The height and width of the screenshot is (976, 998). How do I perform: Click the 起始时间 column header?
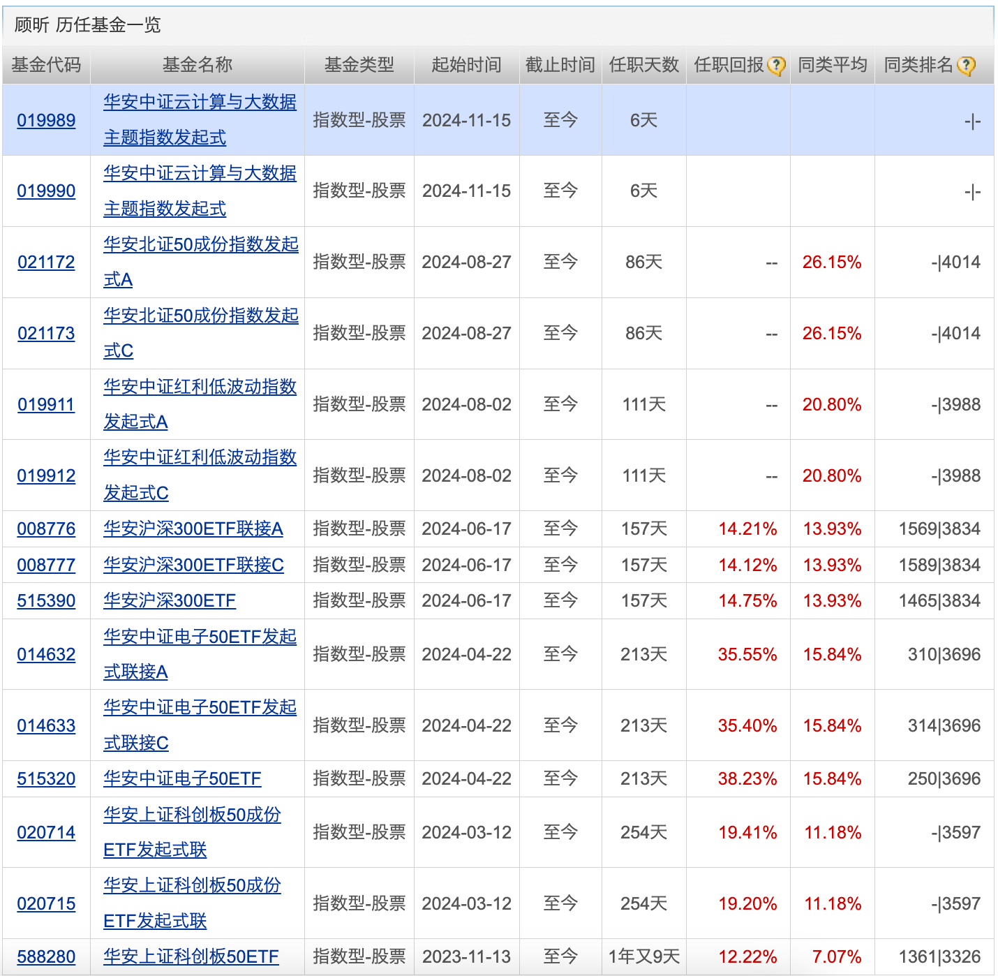tap(467, 65)
